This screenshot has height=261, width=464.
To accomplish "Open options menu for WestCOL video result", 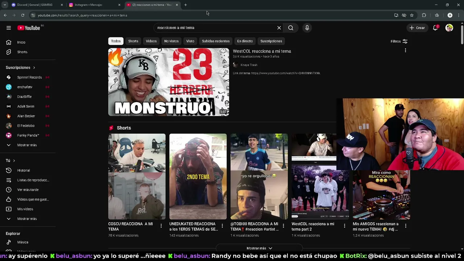I will 405,50.
